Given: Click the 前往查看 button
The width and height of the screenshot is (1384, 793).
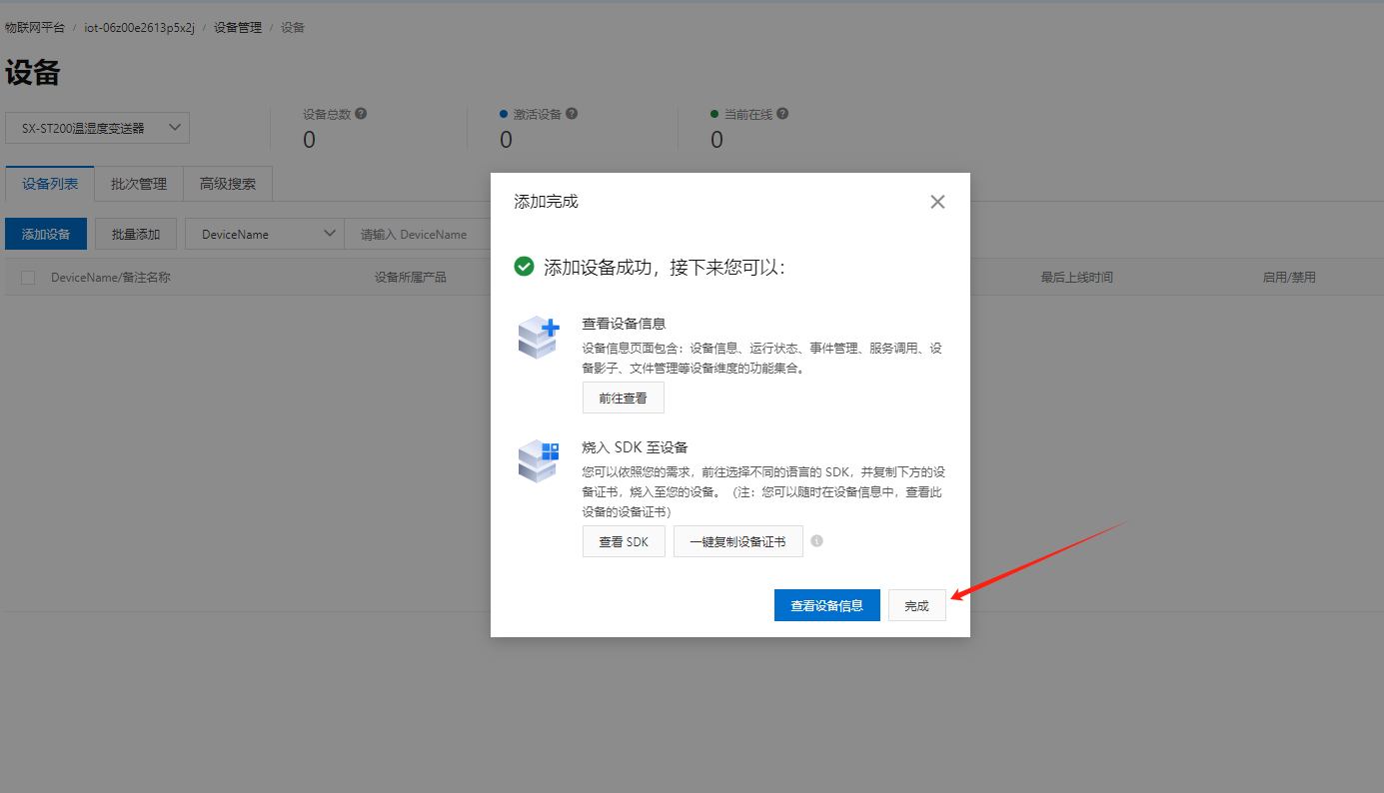Looking at the screenshot, I should point(623,397).
